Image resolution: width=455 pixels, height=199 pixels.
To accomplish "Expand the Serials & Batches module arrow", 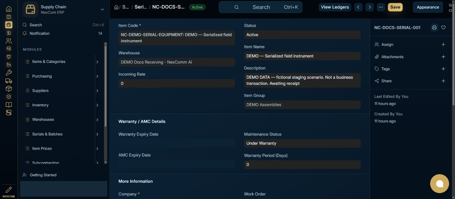I will [97, 134].
